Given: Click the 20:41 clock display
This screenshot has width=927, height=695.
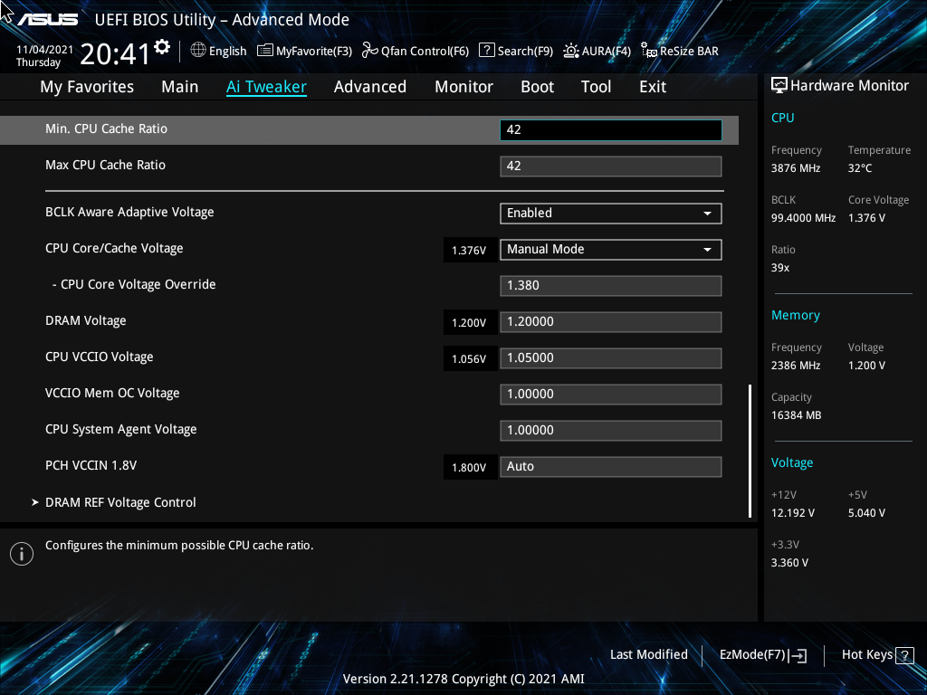Looking at the screenshot, I should click(115, 54).
